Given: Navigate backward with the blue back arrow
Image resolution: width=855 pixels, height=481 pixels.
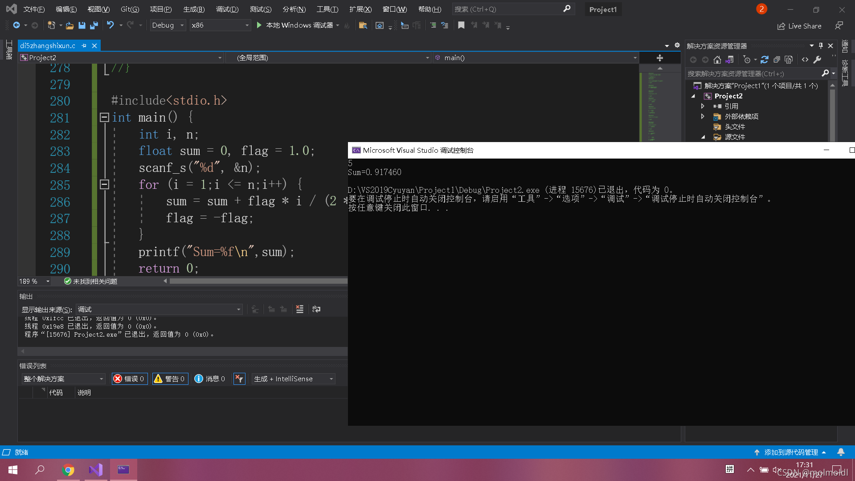Looking at the screenshot, I should [16, 25].
